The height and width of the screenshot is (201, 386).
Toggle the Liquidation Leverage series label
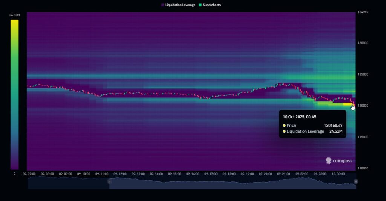click(x=181, y=5)
